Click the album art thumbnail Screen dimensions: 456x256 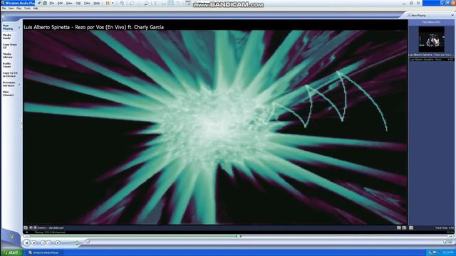tap(431, 39)
